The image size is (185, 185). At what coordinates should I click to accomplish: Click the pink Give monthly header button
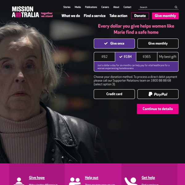pos(165,16)
